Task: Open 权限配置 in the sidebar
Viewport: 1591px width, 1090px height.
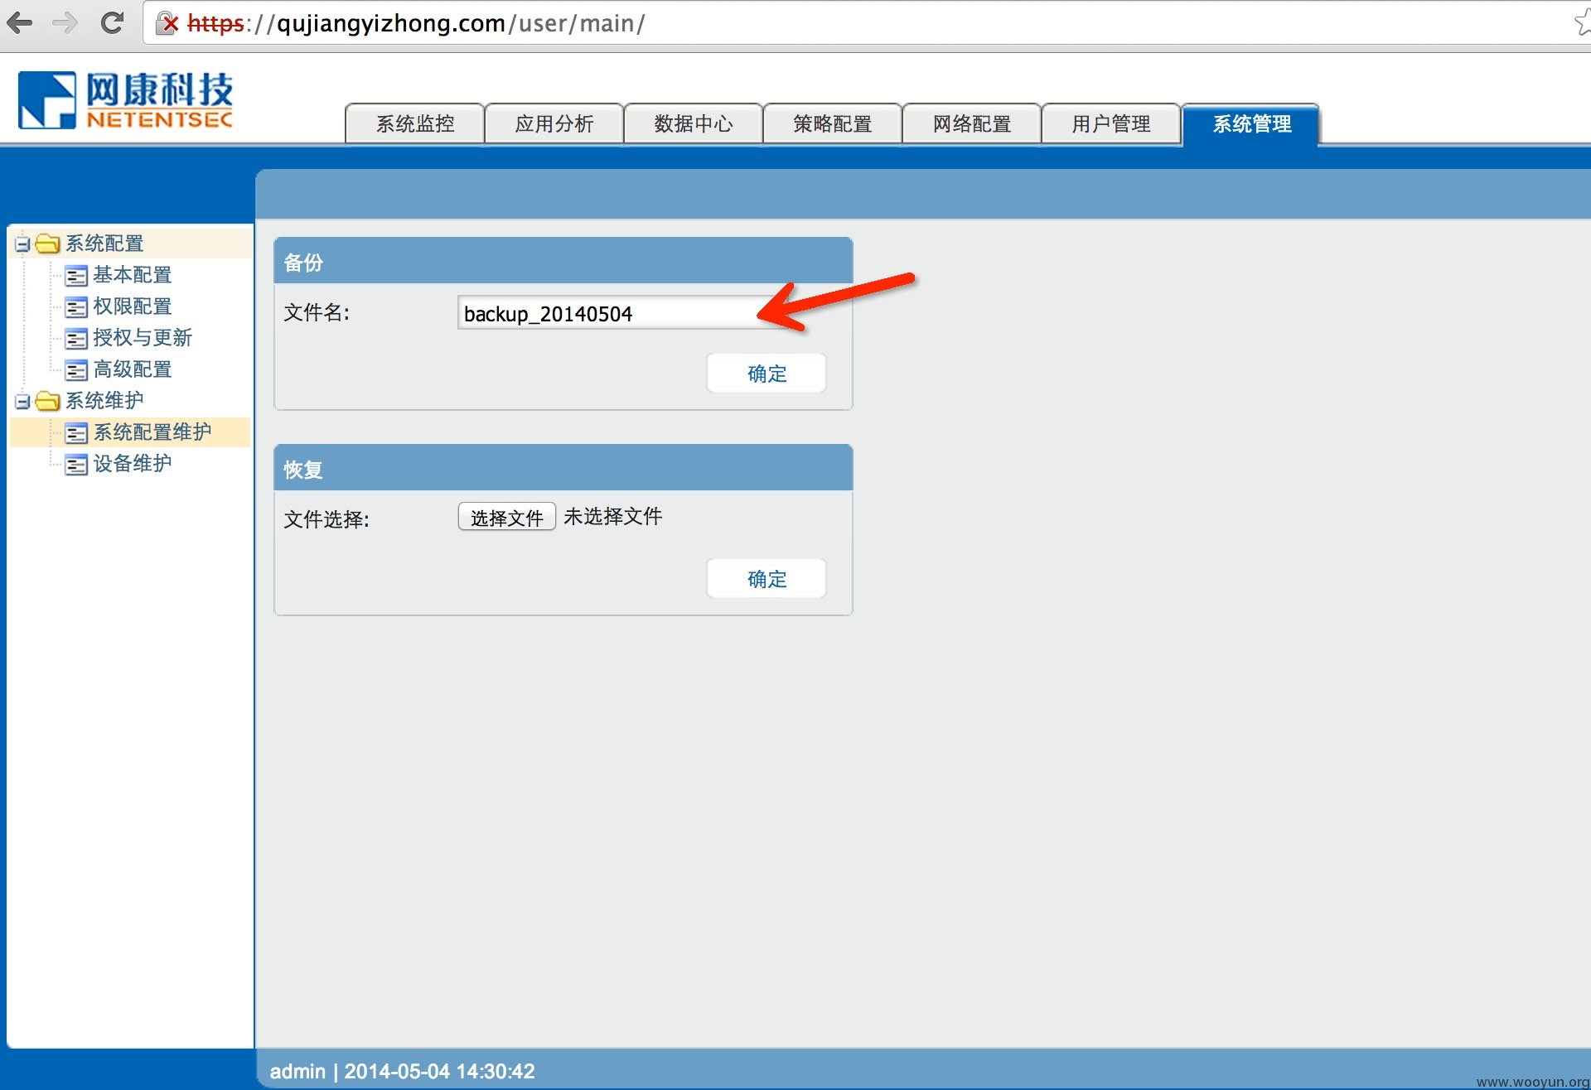Action: [133, 306]
